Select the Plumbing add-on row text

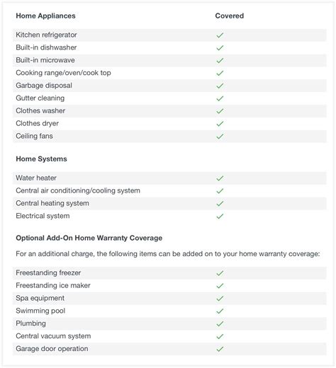[x=30, y=323]
